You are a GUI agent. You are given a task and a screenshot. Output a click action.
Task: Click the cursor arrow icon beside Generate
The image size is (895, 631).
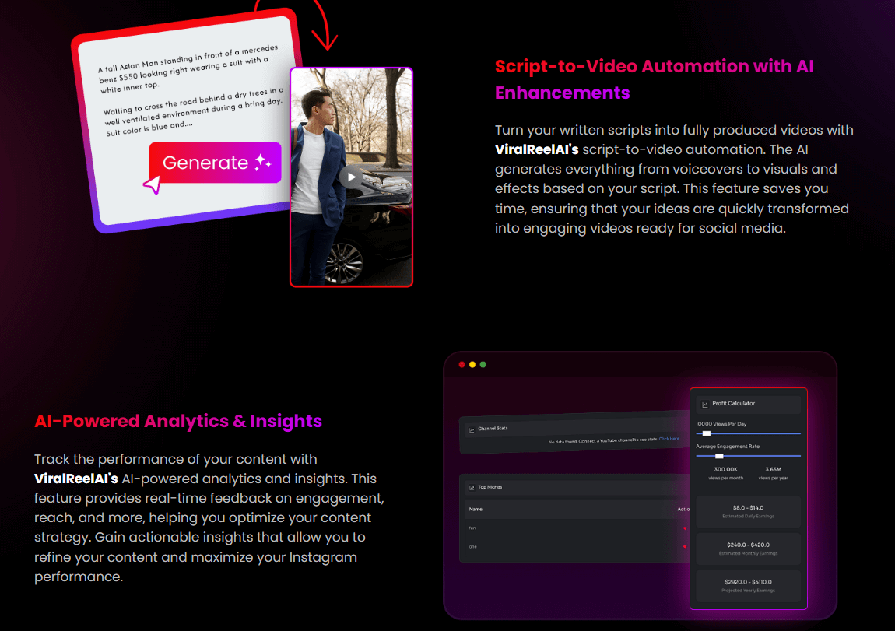point(153,184)
